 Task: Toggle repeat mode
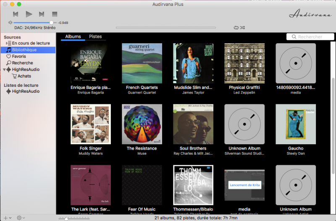pyautogui.click(x=236, y=28)
